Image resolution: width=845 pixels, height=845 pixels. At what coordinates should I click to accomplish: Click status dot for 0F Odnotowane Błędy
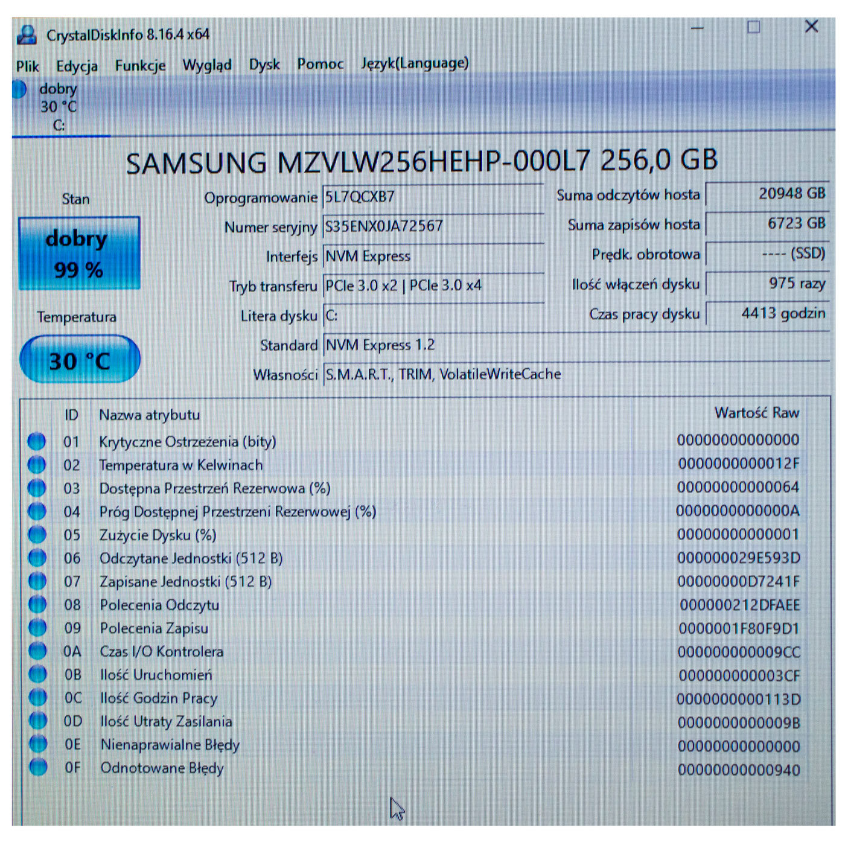(x=37, y=767)
